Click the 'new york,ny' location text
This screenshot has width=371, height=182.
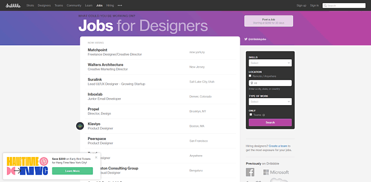pyautogui.click(x=197, y=52)
